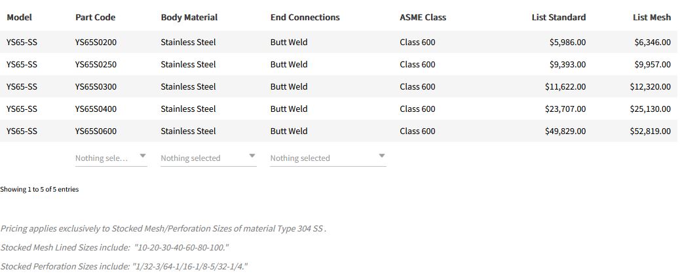Viewport: 680px width, 274px height.
Task: Sort table by Part Code header
Action: pos(95,18)
